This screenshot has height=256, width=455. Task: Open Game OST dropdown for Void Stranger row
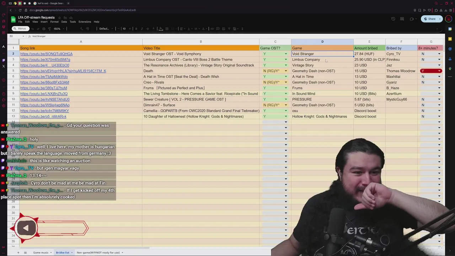click(x=285, y=54)
